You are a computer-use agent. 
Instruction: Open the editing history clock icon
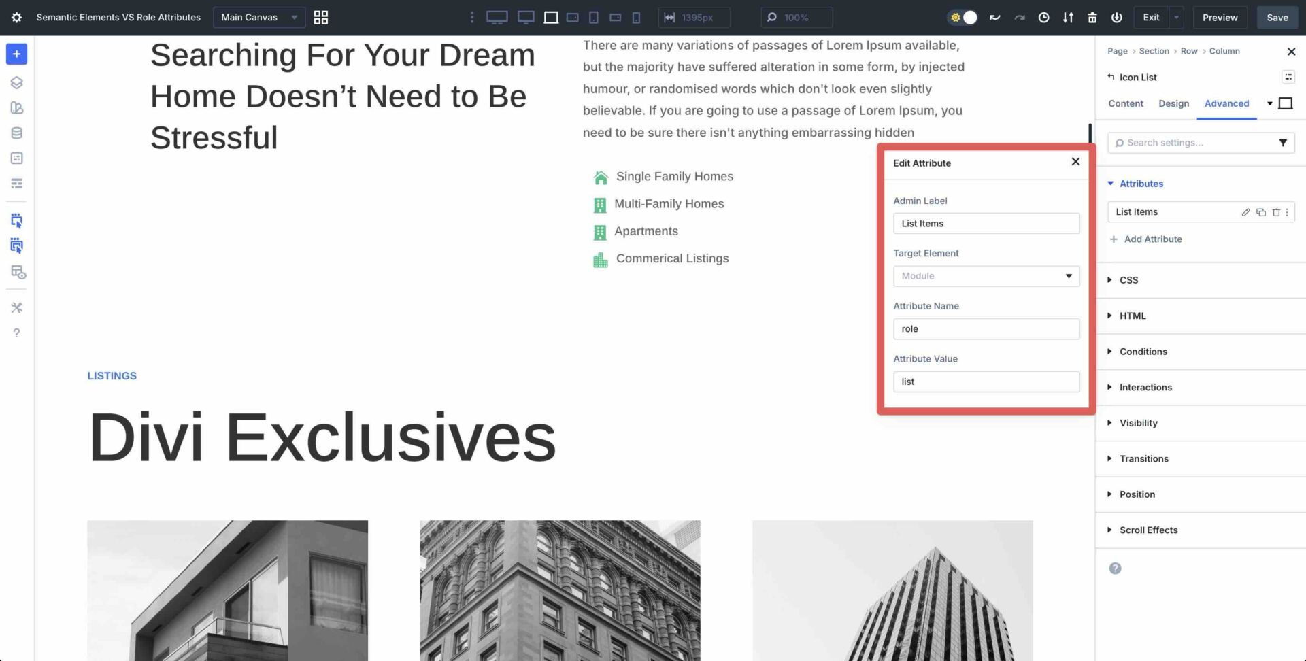1043,18
